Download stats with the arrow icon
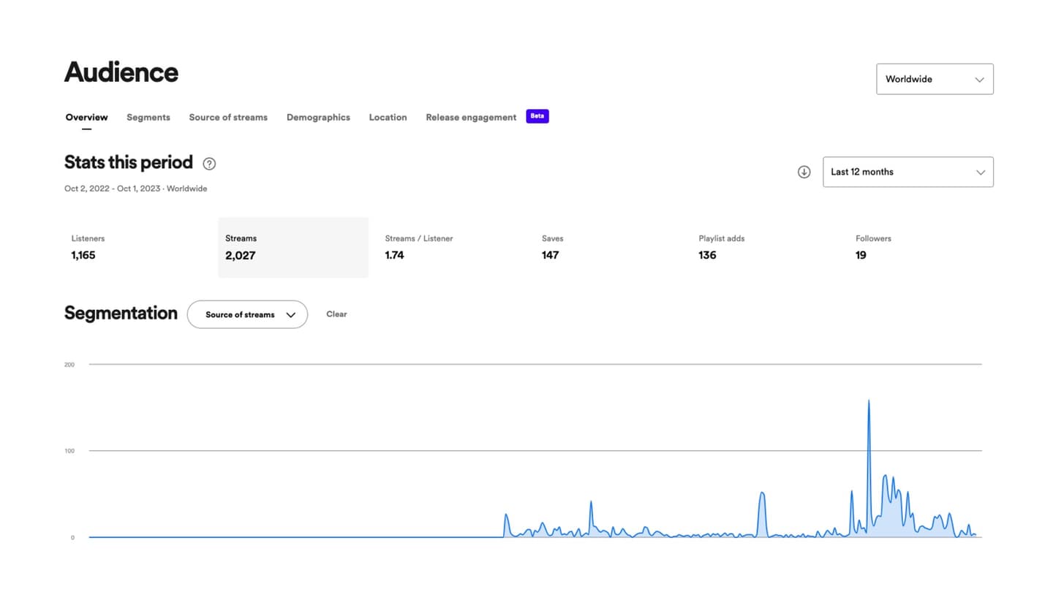1053x592 pixels. point(804,172)
